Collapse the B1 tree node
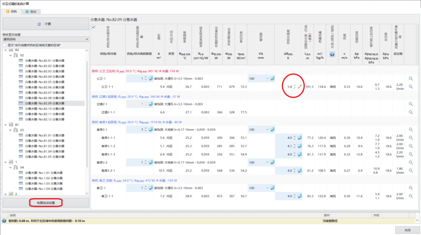 tap(5, 125)
